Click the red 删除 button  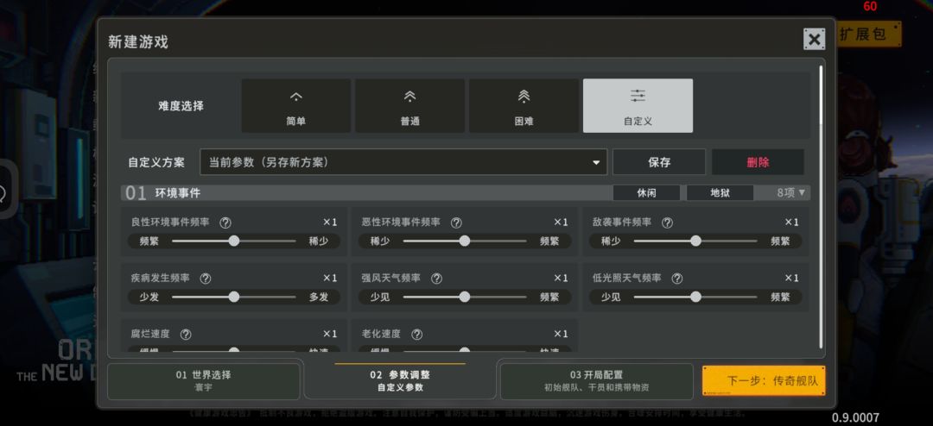pos(758,162)
